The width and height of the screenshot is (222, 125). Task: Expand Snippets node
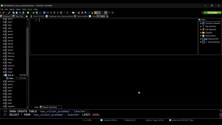point(200,33)
